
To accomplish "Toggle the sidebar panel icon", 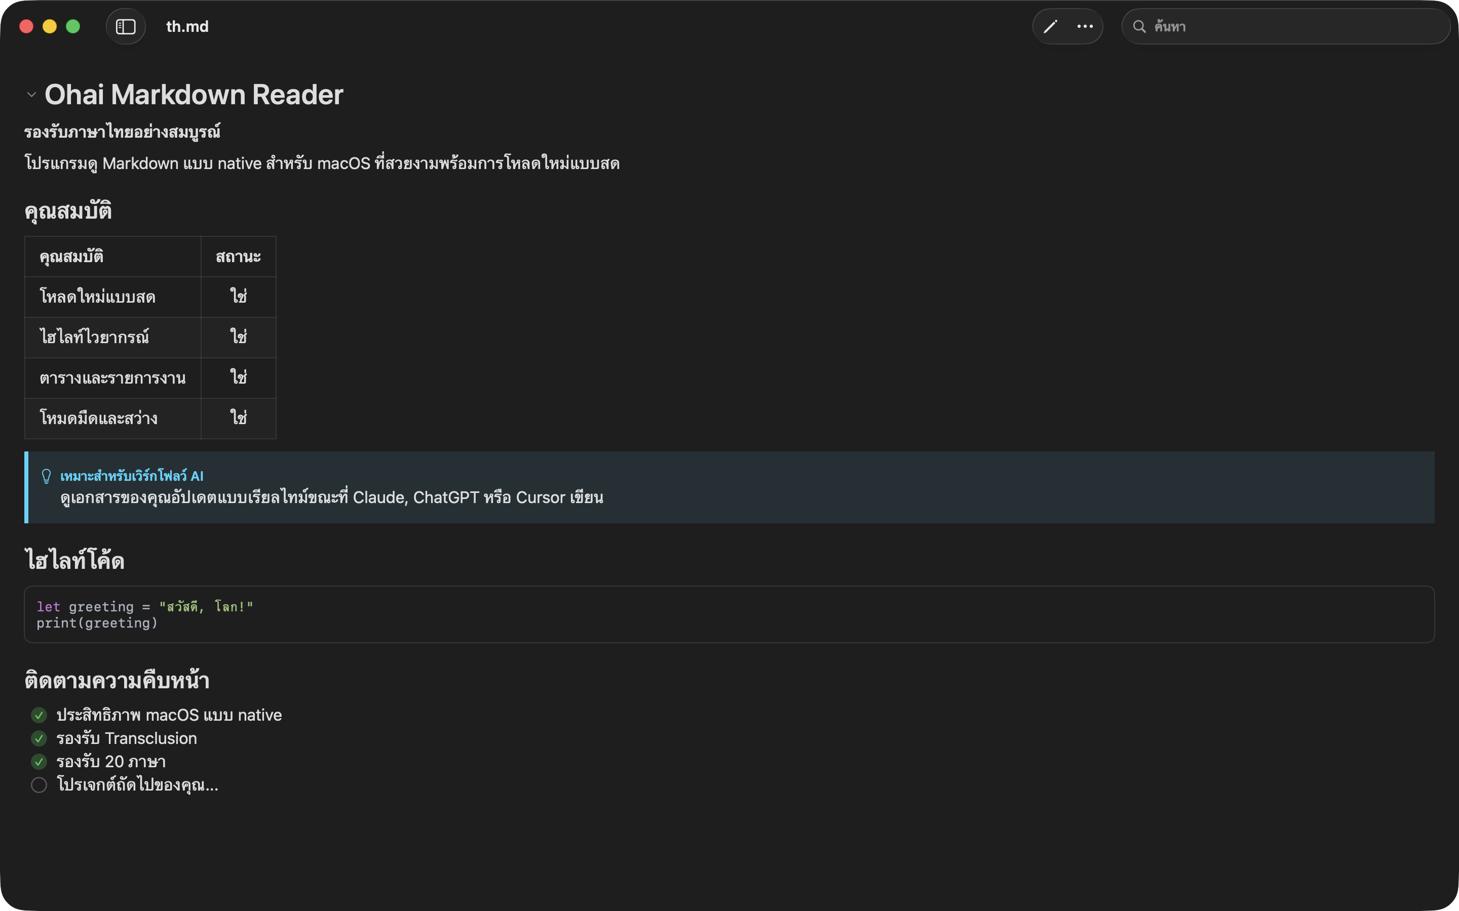I will click(x=126, y=26).
